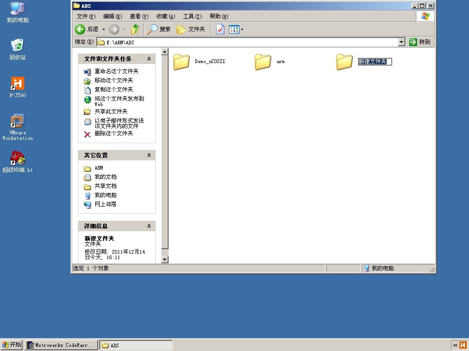The image size is (469, 351).
Task: Click red X delete folder icon
Action: pyautogui.click(x=87, y=134)
